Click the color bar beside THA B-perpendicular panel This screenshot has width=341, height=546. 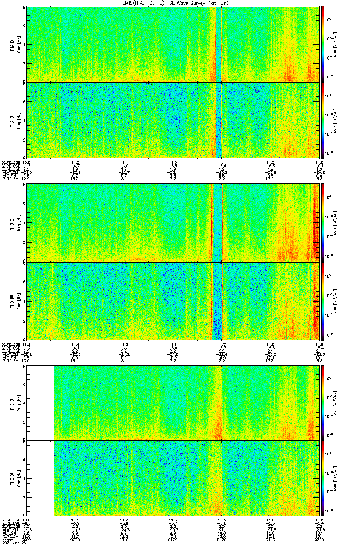[x=323, y=44]
